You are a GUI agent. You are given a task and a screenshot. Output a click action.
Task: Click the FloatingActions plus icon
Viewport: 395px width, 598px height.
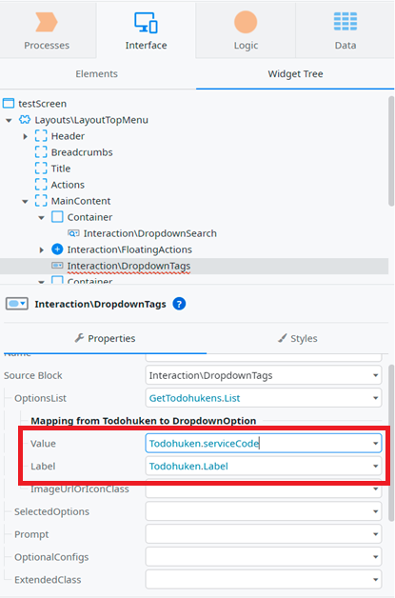point(57,249)
